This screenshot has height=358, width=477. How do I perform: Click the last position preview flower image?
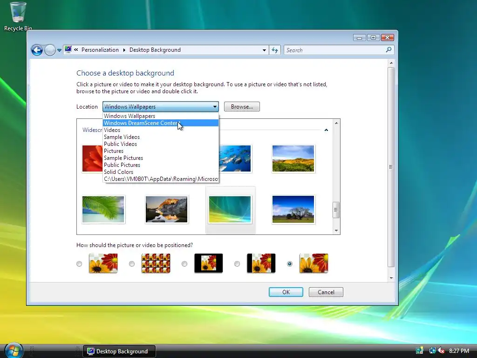tap(313, 263)
